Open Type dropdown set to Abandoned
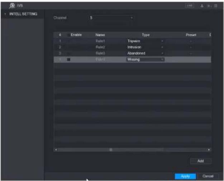The image size is (224, 181). 145,53
